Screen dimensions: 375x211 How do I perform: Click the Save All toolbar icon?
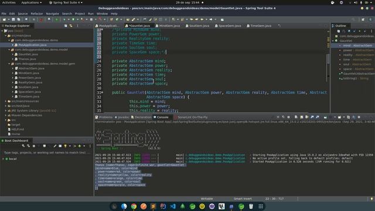coord(18,19)
